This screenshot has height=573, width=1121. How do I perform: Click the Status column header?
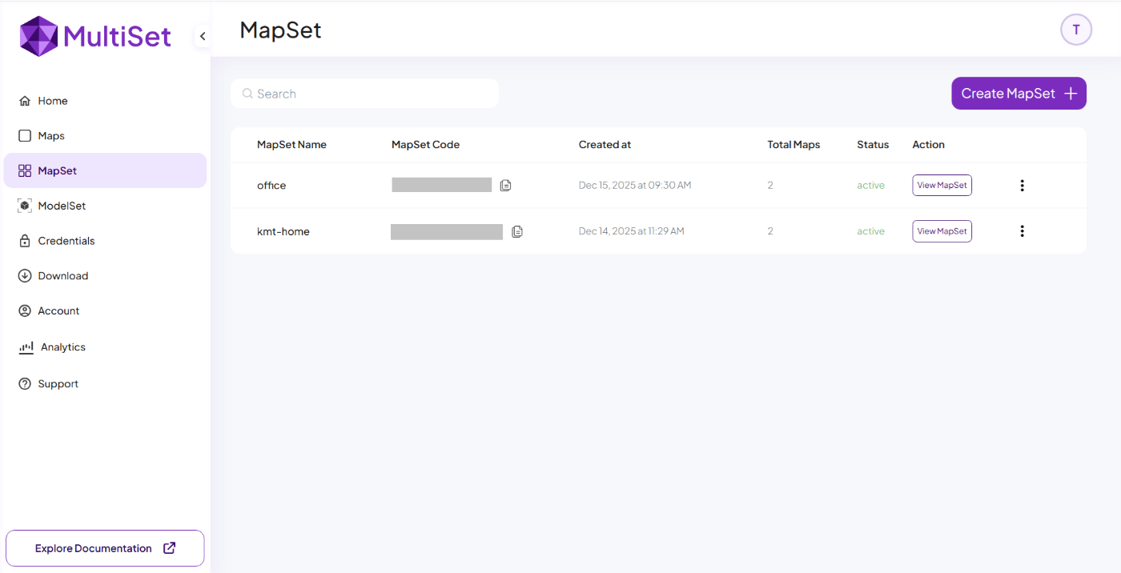tap(873, 145)
